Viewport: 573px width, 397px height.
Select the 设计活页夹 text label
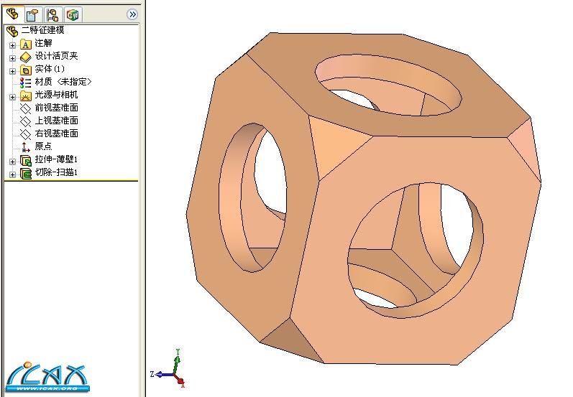[56, 56]
